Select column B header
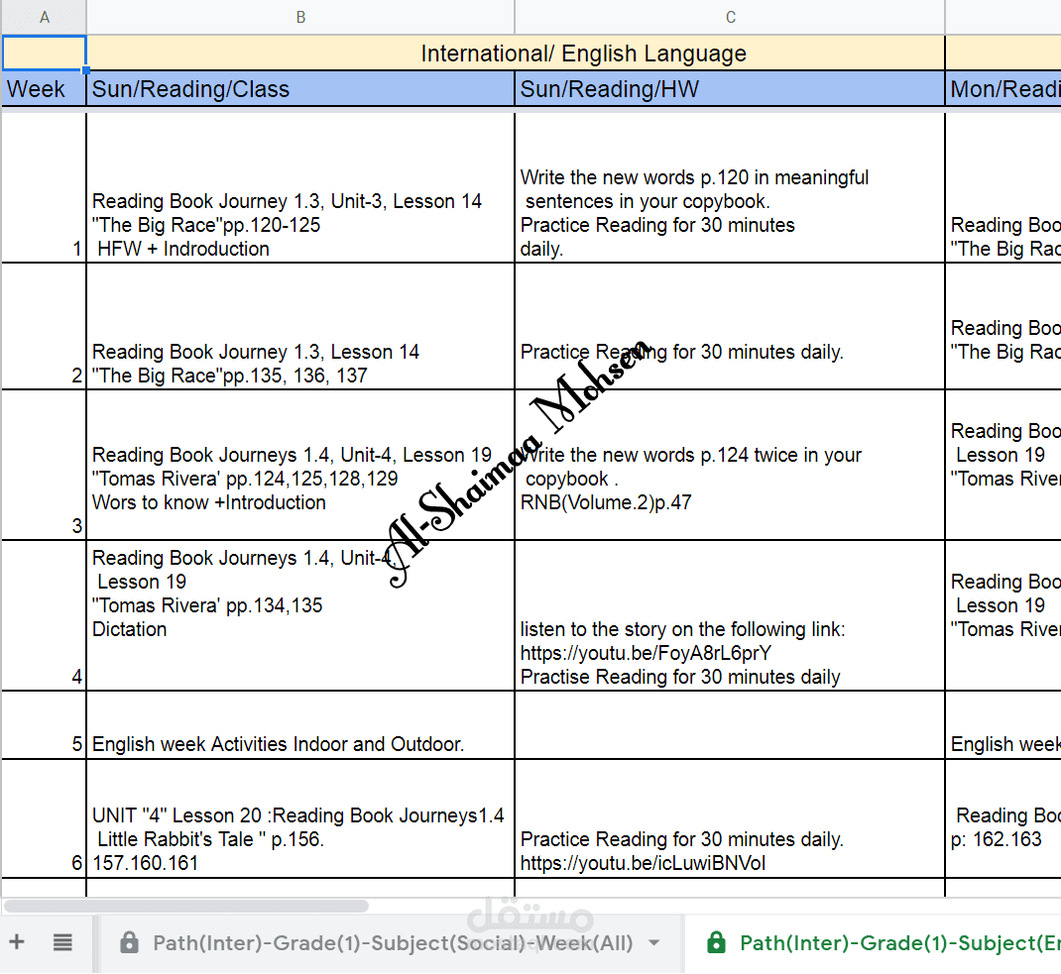This screenshot has height=974, width=1061. pos(300,17)
